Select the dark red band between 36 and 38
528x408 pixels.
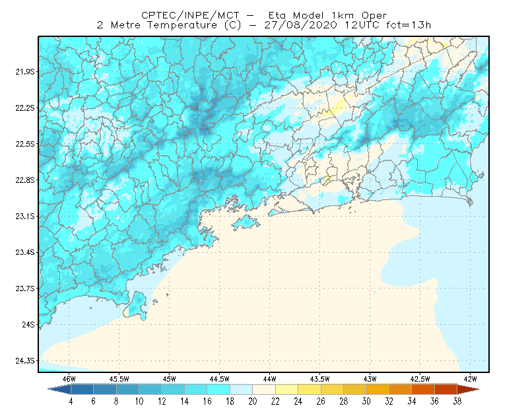[x=446, y=390]
